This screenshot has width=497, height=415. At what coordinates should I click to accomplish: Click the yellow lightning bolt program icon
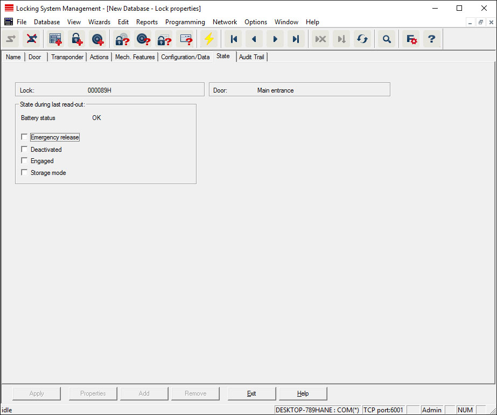pos(208,39)
